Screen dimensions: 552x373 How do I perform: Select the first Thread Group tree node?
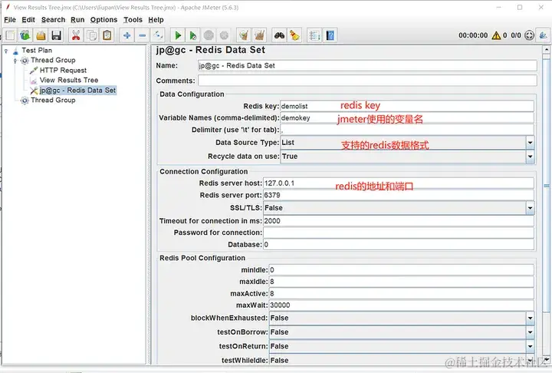point(53,61)
